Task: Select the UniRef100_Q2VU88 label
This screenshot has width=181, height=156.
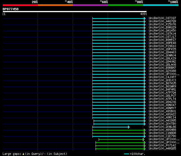Action: (162, 71)
